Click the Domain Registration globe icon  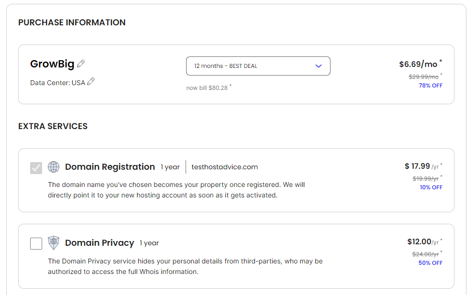[x=54, y=167]
